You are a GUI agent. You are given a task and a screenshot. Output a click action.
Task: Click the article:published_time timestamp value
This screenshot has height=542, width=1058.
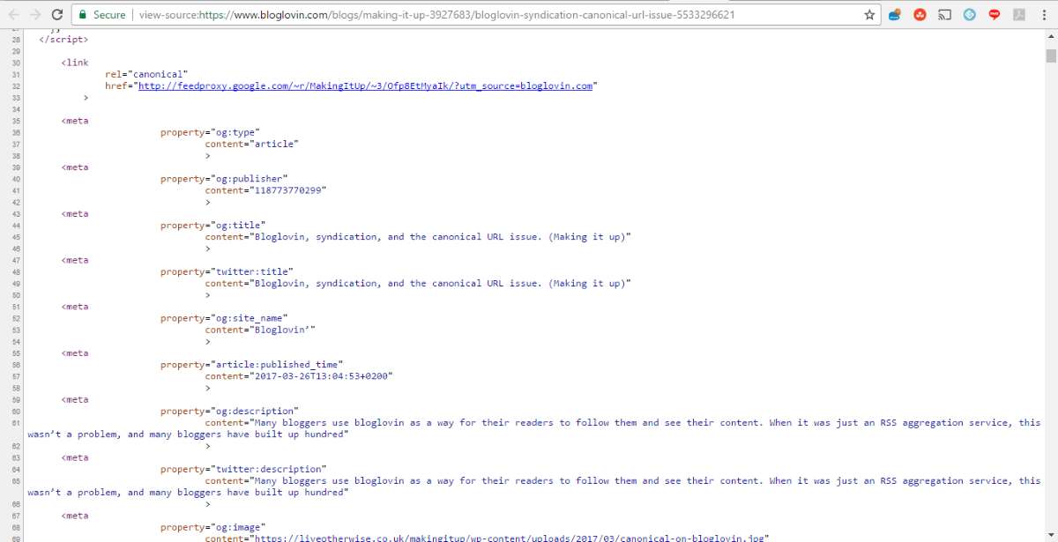click(x=323, y=376)
